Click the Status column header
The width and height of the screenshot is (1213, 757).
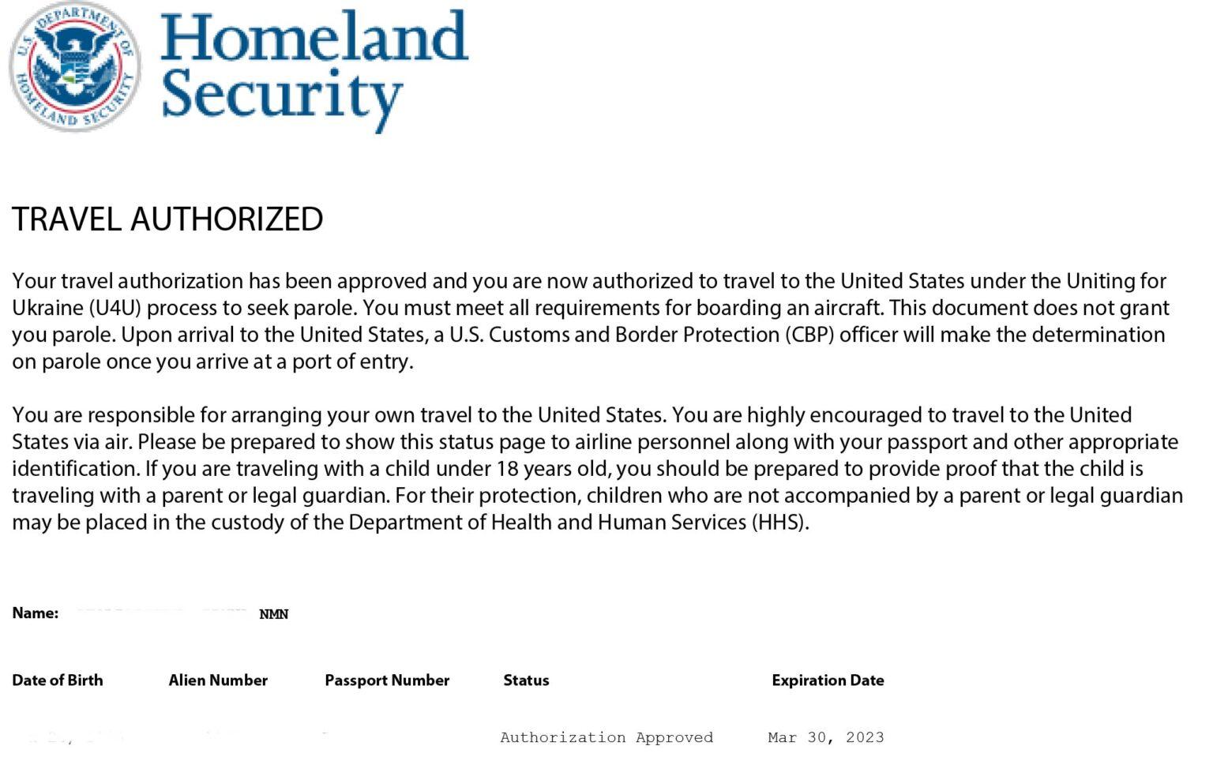[x=526, y=680]
